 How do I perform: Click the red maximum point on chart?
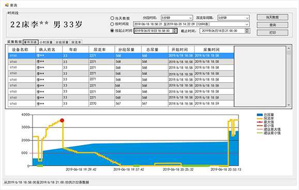click(x=62, y=120)
